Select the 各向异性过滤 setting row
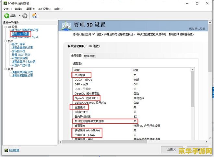The height and width of the screenshot is (157, 214). tap(132, 117)
